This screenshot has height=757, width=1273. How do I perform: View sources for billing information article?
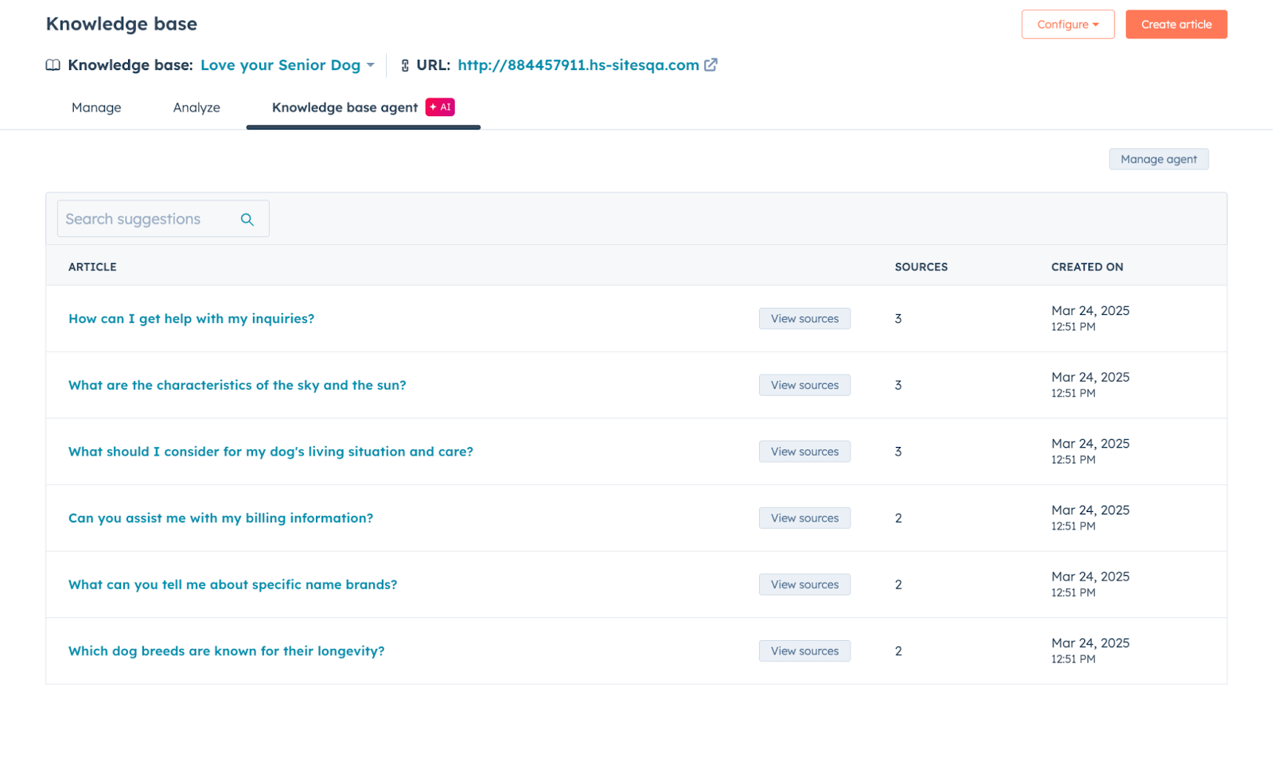point(804,518)
